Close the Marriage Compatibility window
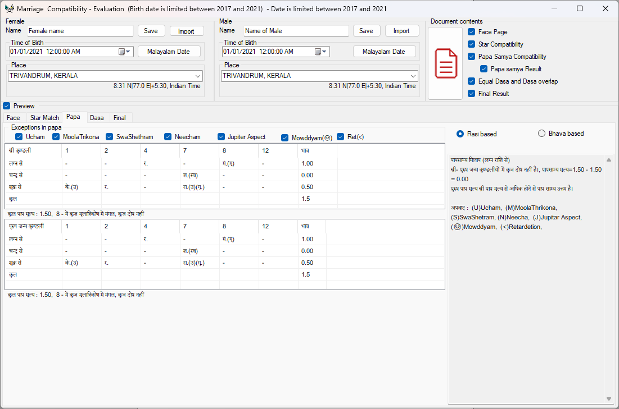The image size is (619, 409). 605,8
